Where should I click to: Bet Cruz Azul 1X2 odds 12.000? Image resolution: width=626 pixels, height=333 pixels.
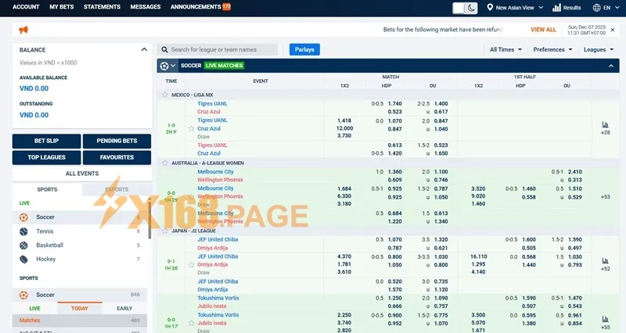pos(344,128)
